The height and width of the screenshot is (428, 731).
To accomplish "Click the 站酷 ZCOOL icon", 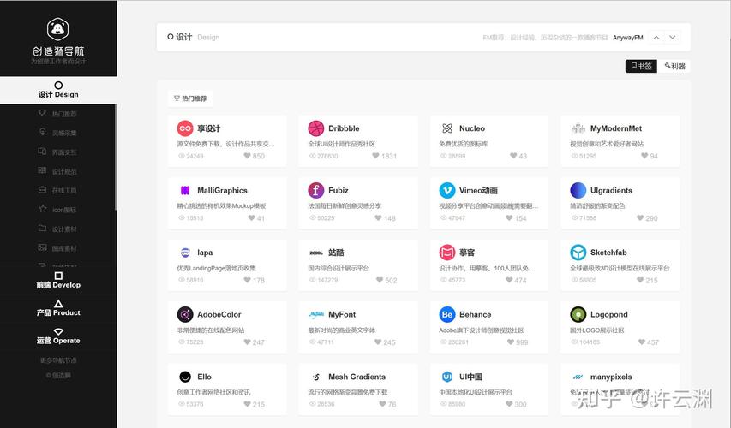I will (316, 253).
